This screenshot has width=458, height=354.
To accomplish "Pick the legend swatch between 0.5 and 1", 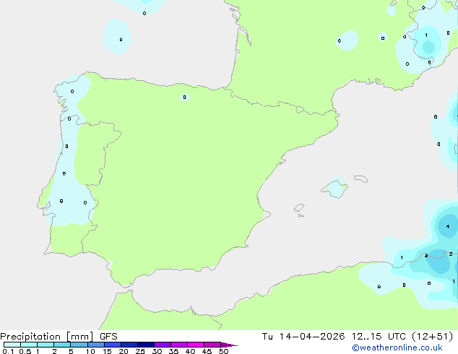I will tap(29, 345).
